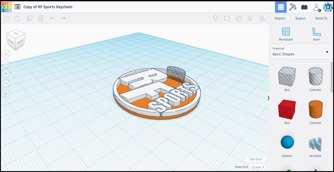The image size is (334, 172).
Task: Switch to the 3D design grid view
Action: (x=280, y=7)
